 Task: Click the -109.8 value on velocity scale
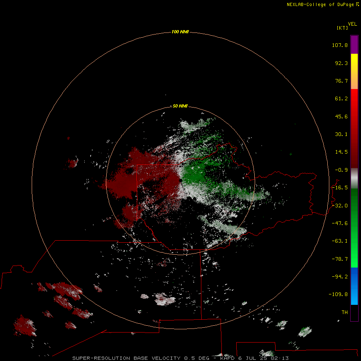tap(338, 294)
